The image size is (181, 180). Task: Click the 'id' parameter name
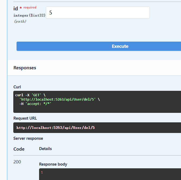[x=15, y=8]
